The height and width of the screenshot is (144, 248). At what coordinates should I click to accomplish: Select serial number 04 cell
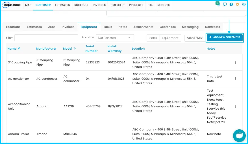pos(88,79)
